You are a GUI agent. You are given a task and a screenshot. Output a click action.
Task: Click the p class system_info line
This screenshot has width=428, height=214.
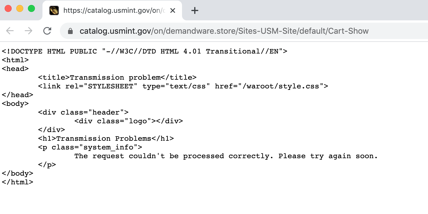(x=90, y=147)
